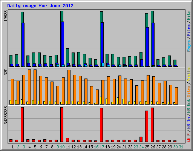Image resolution: width=193 pixels, height=151 pixels.
Task: Select the orange sites bar for day 5
Action: [35, 87]
